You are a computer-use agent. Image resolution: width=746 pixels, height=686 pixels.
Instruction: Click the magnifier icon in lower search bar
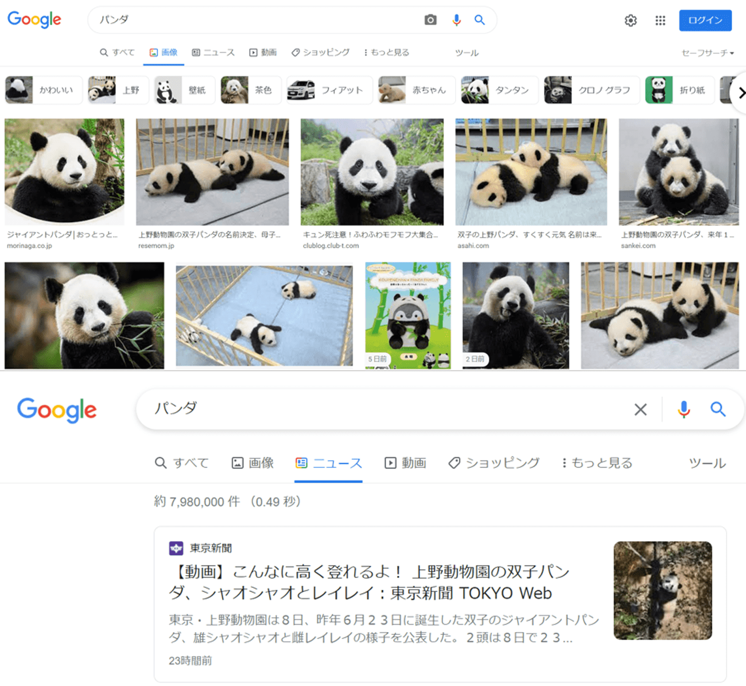click(x=718, y=409)
